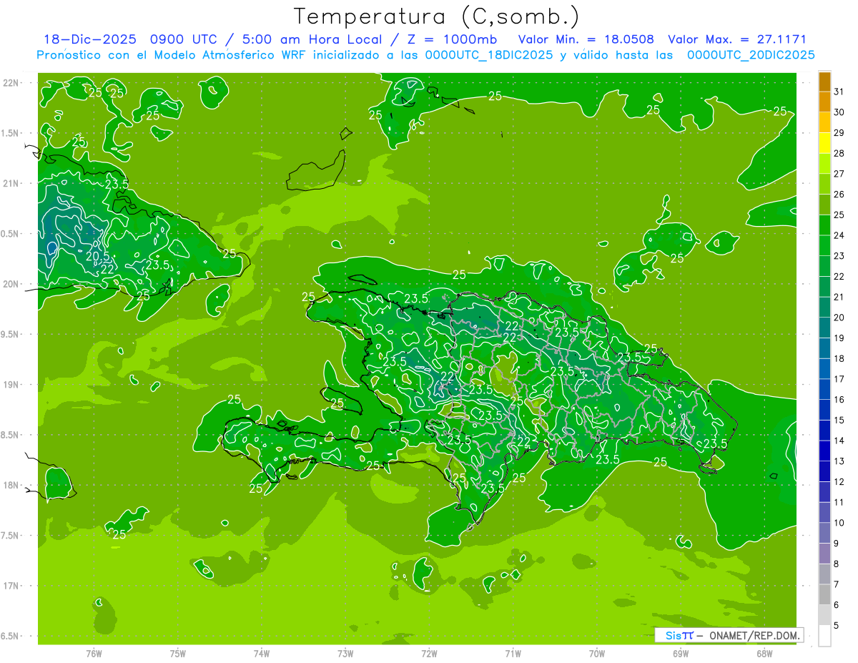
Task: Click the "21N" latitude axis label
Action: point(12,183)
